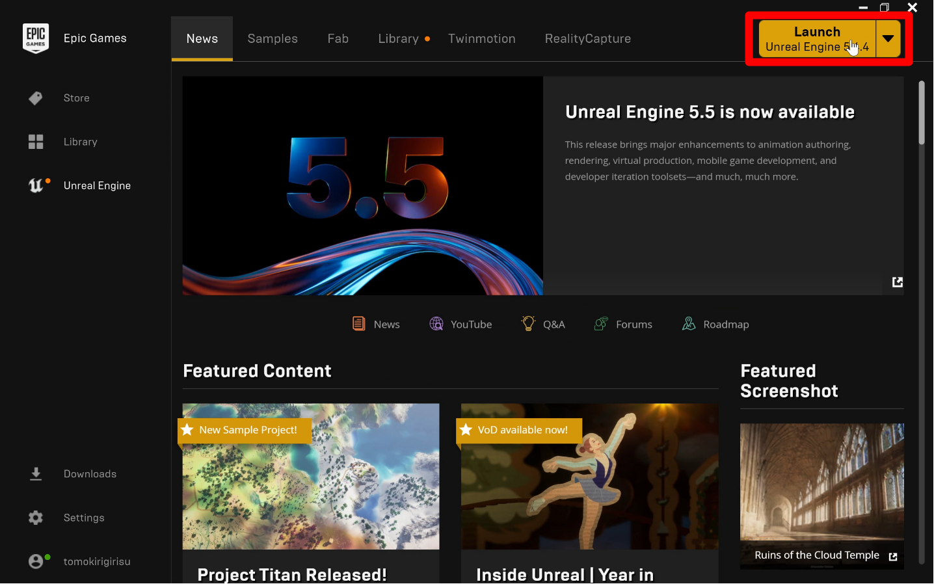This screenshot has width=934, height=584.
Task: Click the Q&A lightbulb icon
Action: [x=528, y=323]
